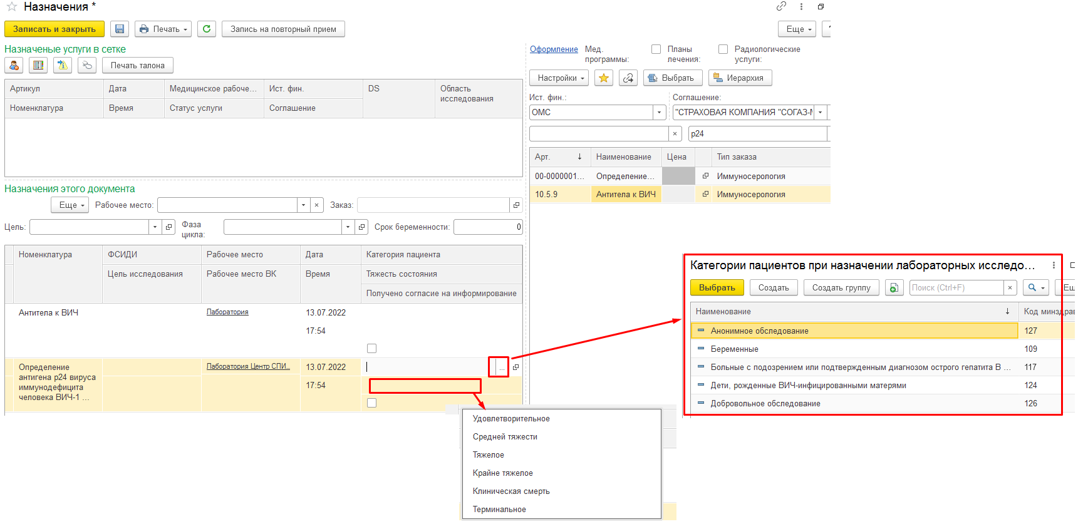Image resolution: width=1083 pixels, height=529 pixels.
Task: Click the green refresh arrow icon
Action: (x=207, y=29)
